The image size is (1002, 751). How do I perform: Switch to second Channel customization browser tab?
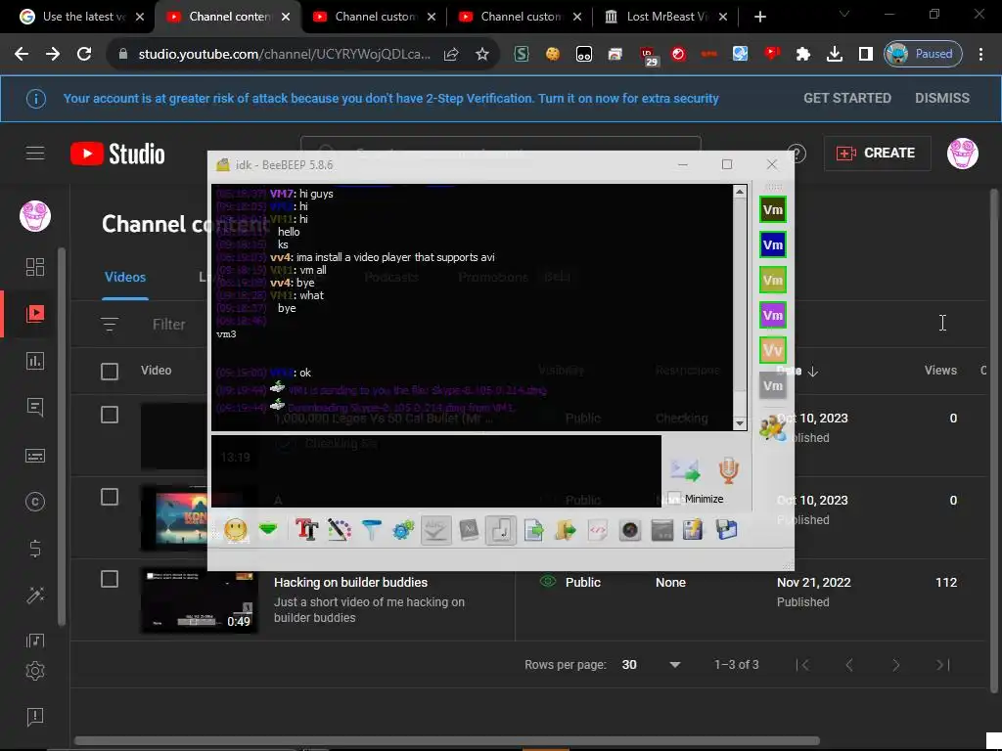[x=521, y=17]
